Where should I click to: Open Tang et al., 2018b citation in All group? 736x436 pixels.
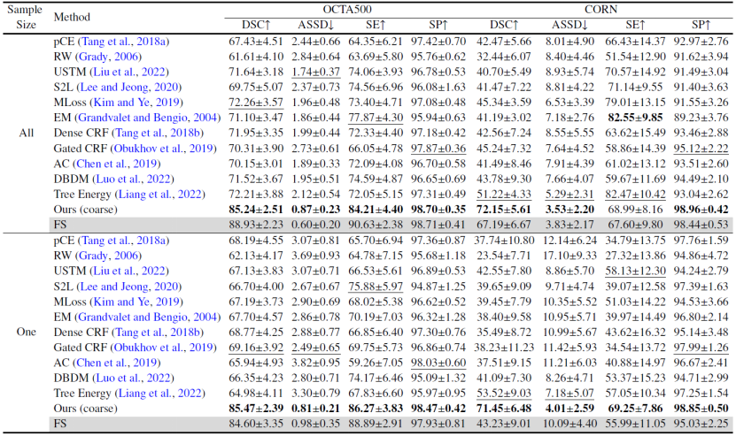point(158,133)
